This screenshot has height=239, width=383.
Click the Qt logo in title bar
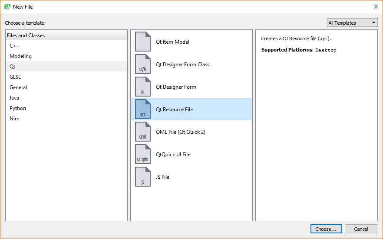point(7,7)
